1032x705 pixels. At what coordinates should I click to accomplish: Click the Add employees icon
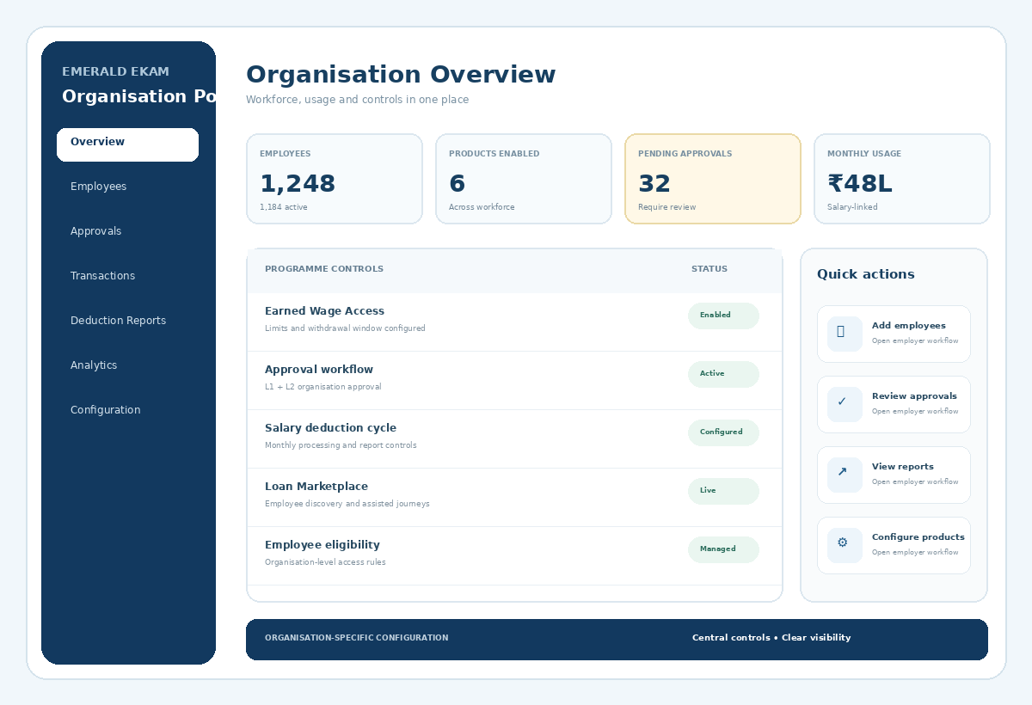coord(845,334)
